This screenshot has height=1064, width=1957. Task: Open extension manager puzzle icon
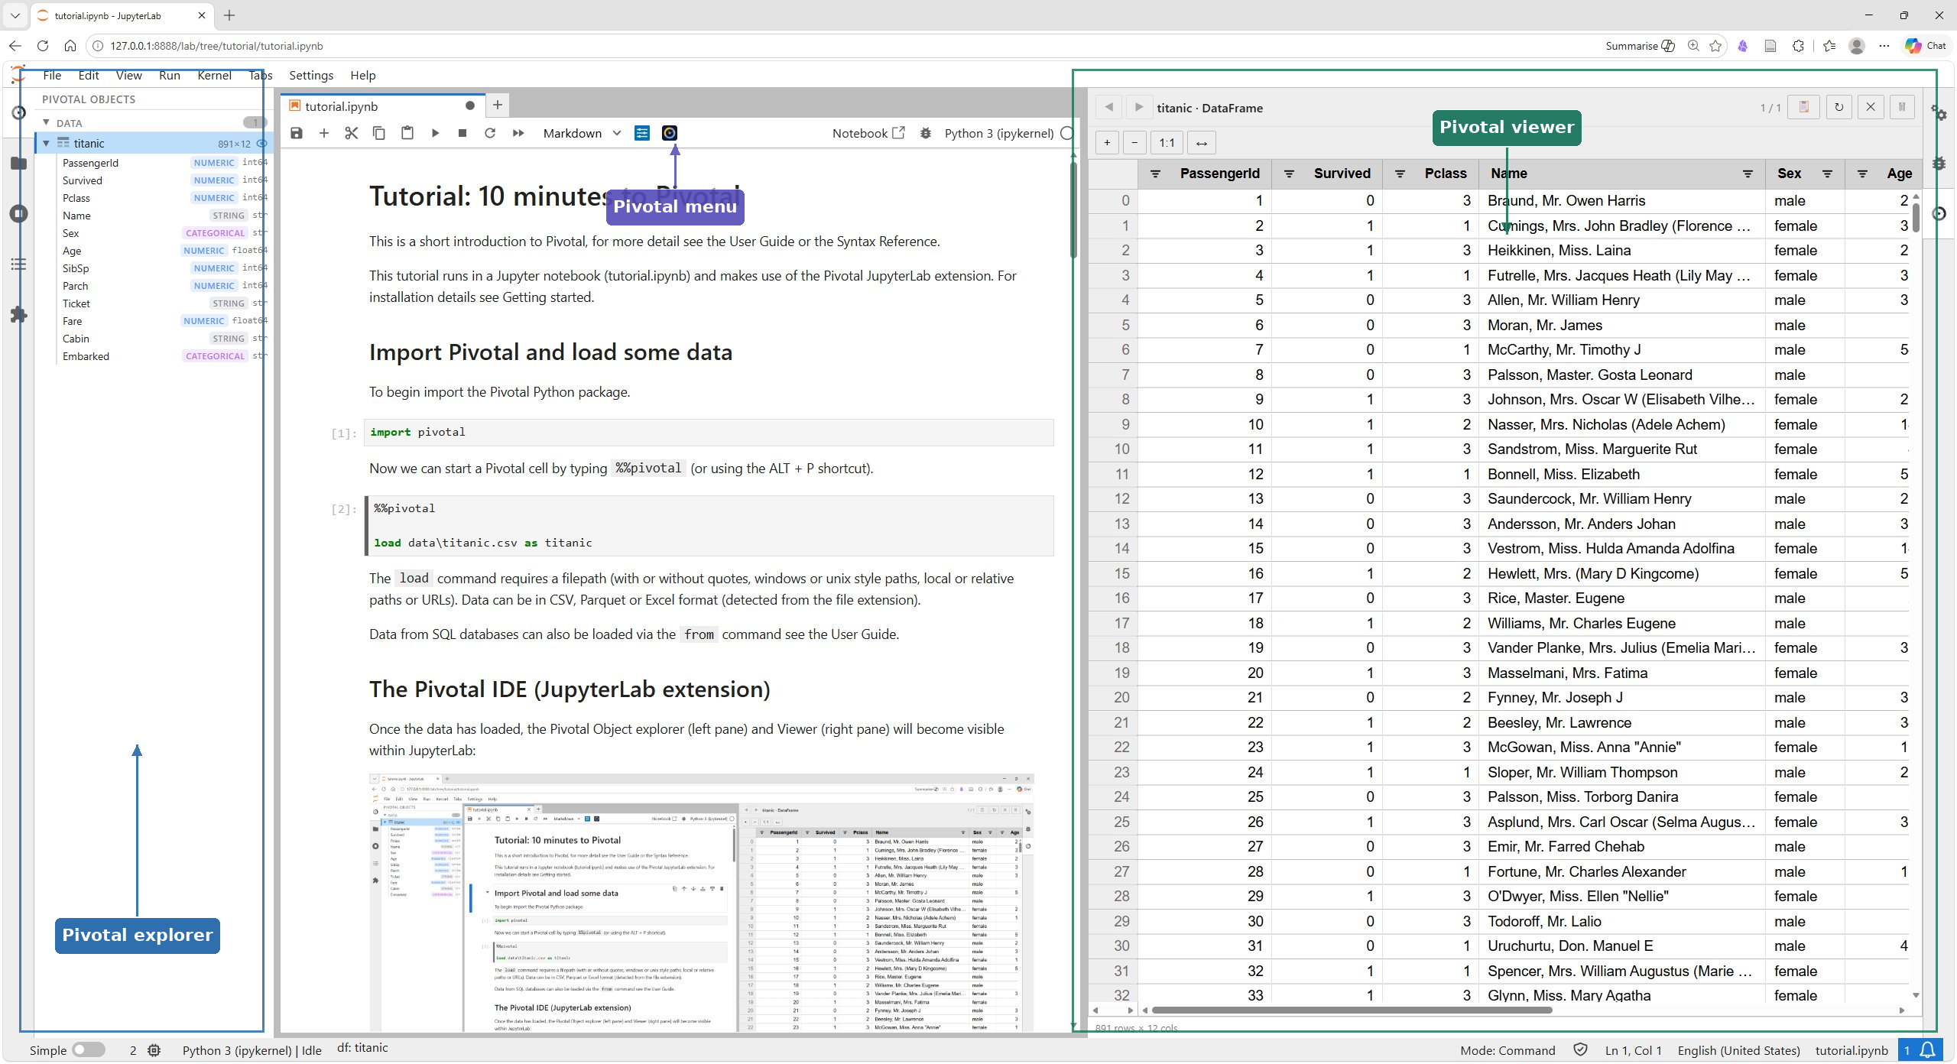coord(18,314)
